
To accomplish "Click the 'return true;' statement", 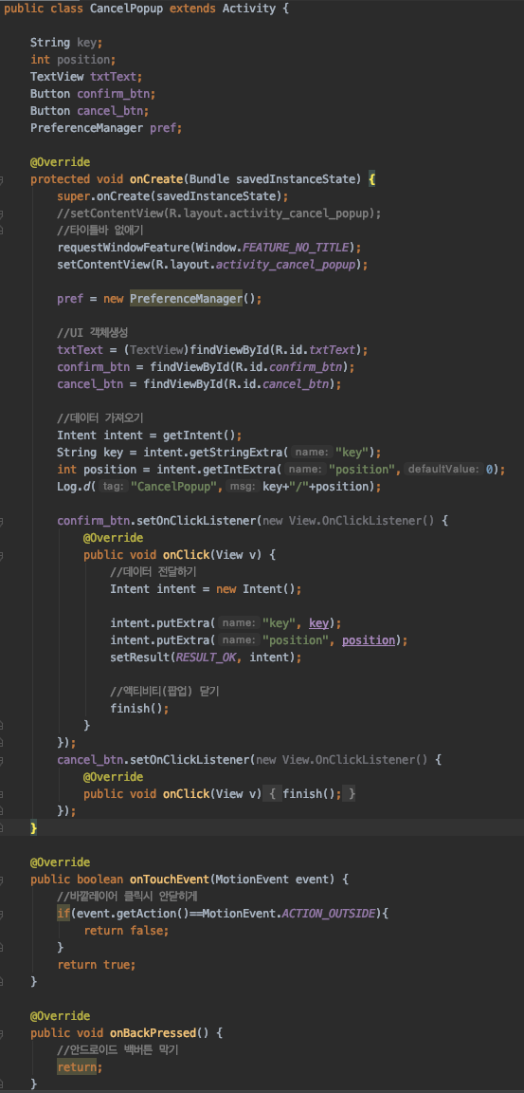I will tap(97, 964).
